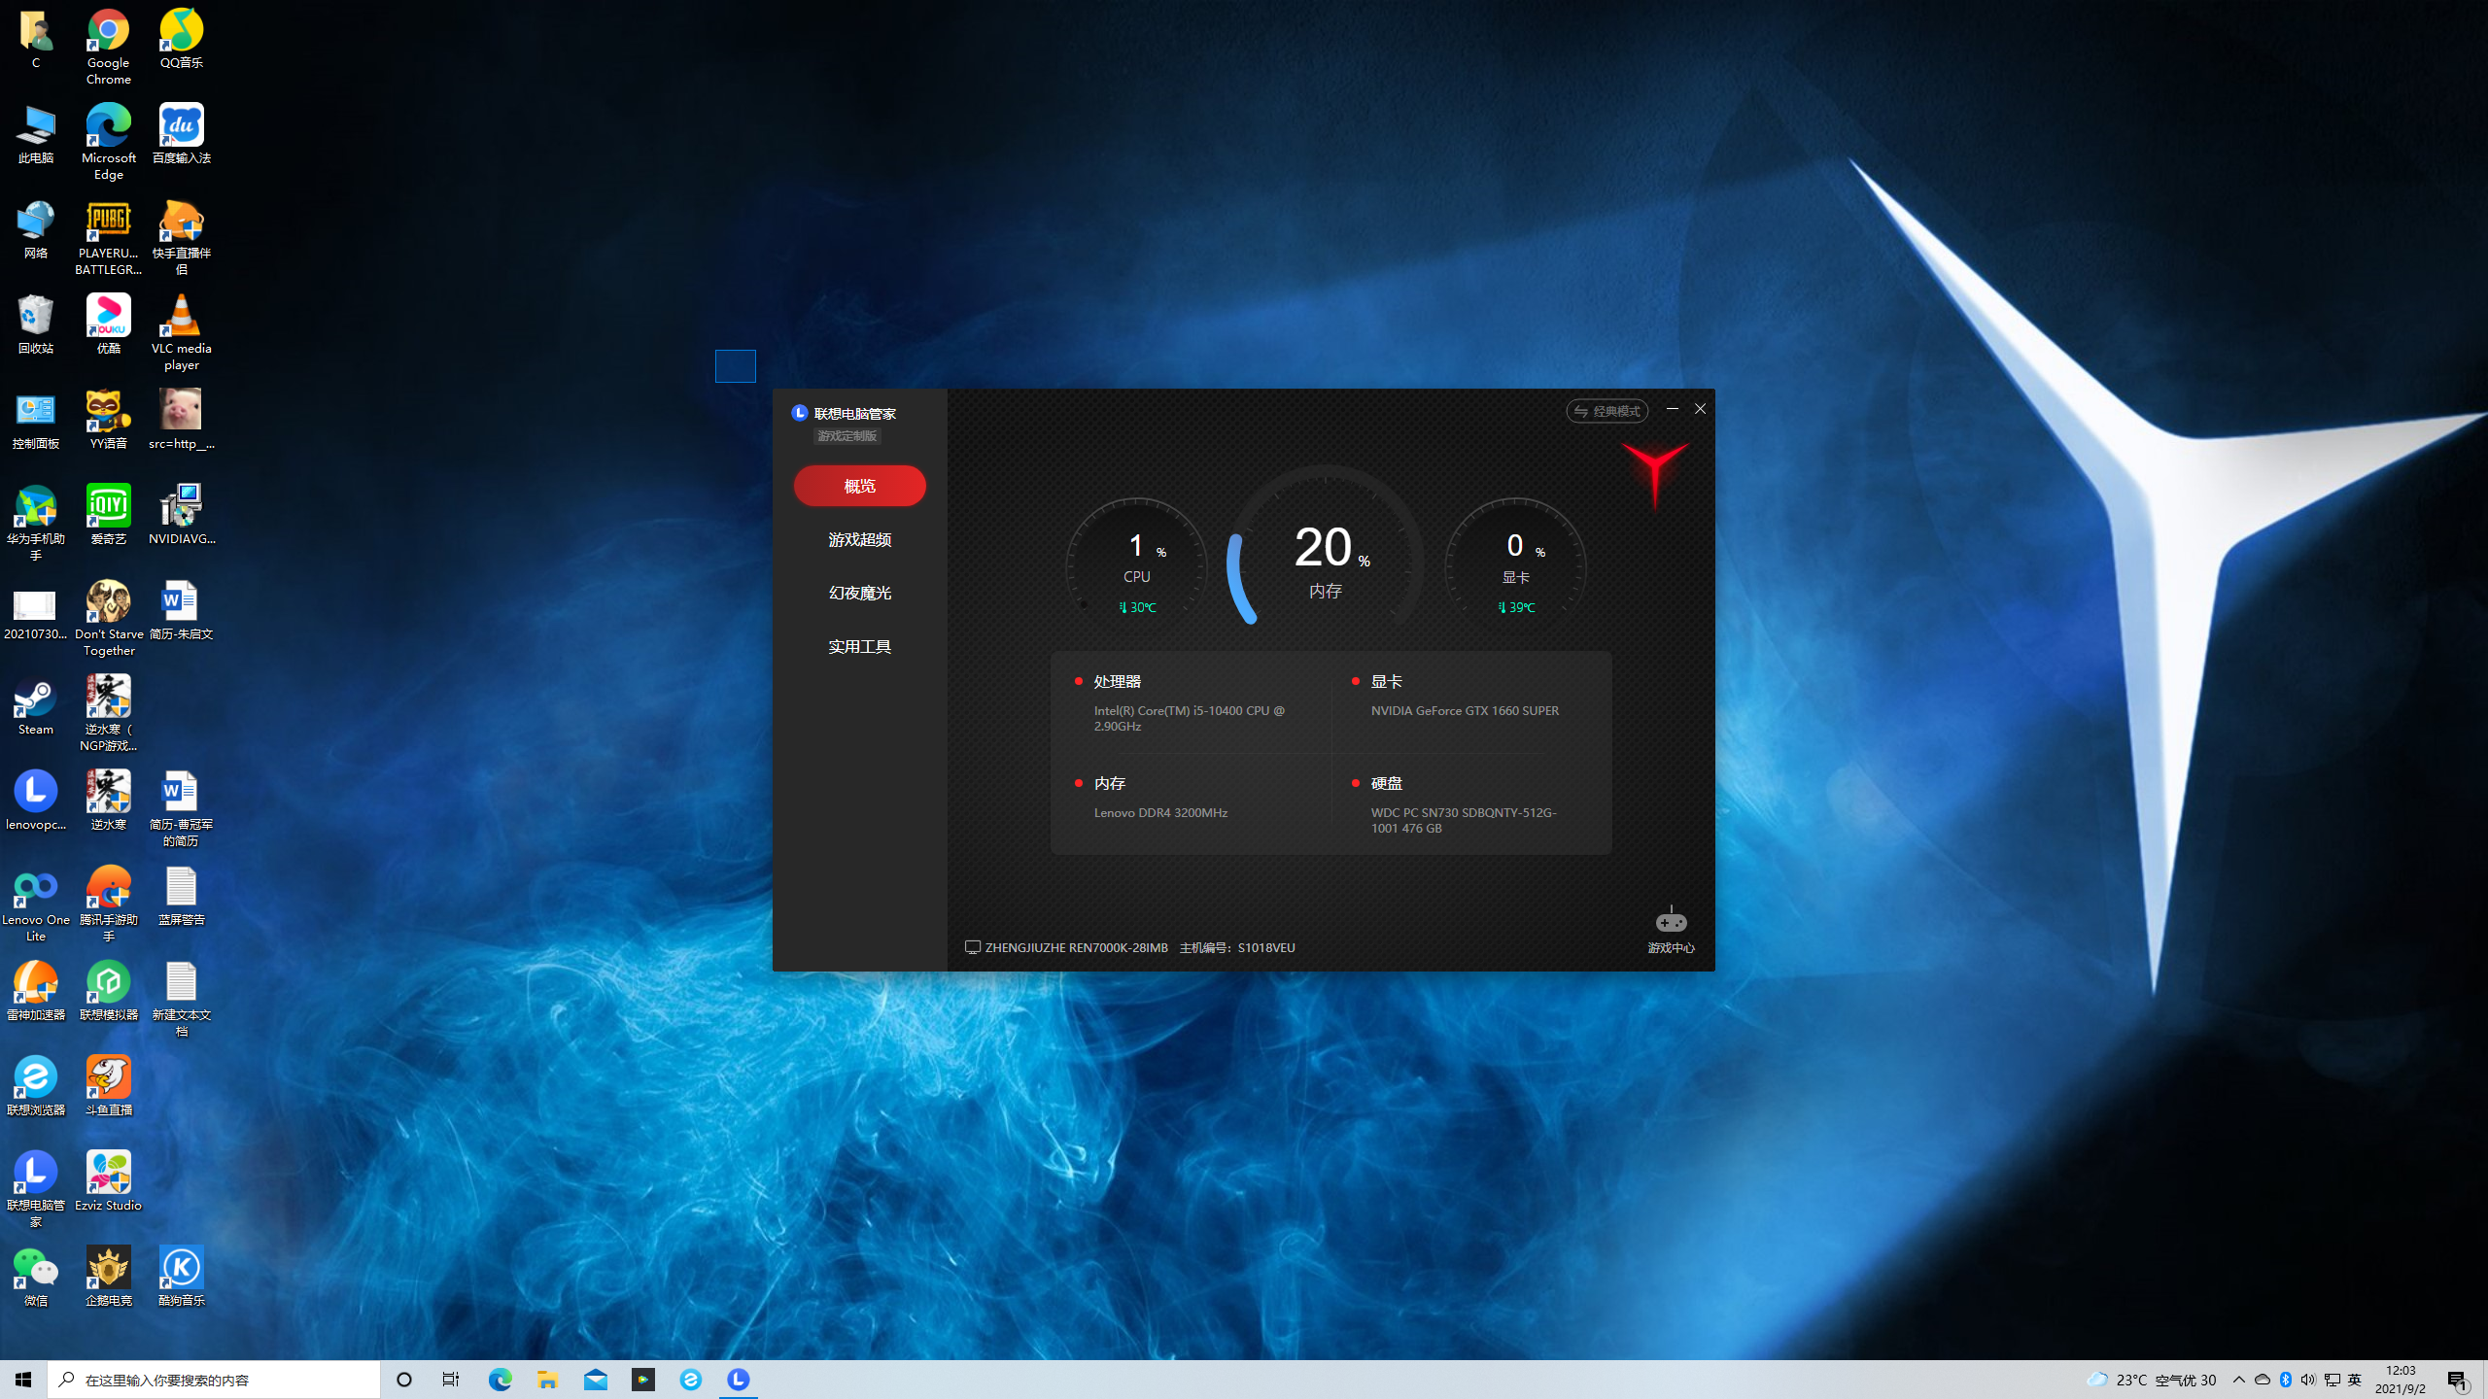
Task: Select the 蓝屏警告 text file
Action: 181,895
